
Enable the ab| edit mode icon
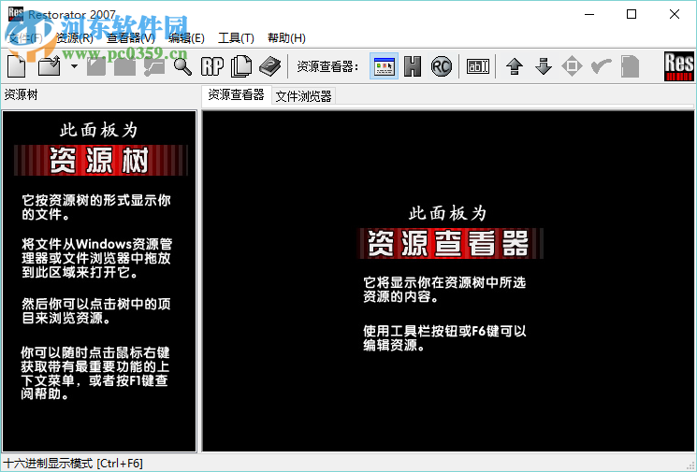point(478,66)
